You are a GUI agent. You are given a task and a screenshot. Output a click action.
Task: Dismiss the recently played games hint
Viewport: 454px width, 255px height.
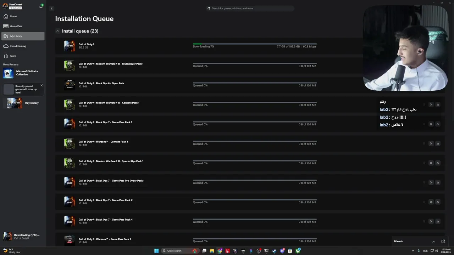coord(41,85)
